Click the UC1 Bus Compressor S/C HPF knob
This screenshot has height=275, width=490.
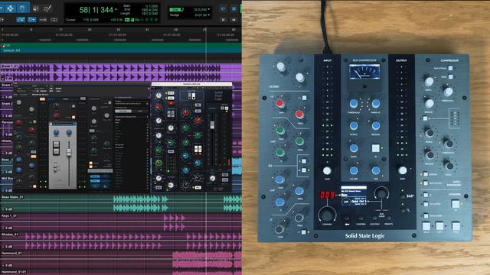pyautogui.click(x=354, y=170)
